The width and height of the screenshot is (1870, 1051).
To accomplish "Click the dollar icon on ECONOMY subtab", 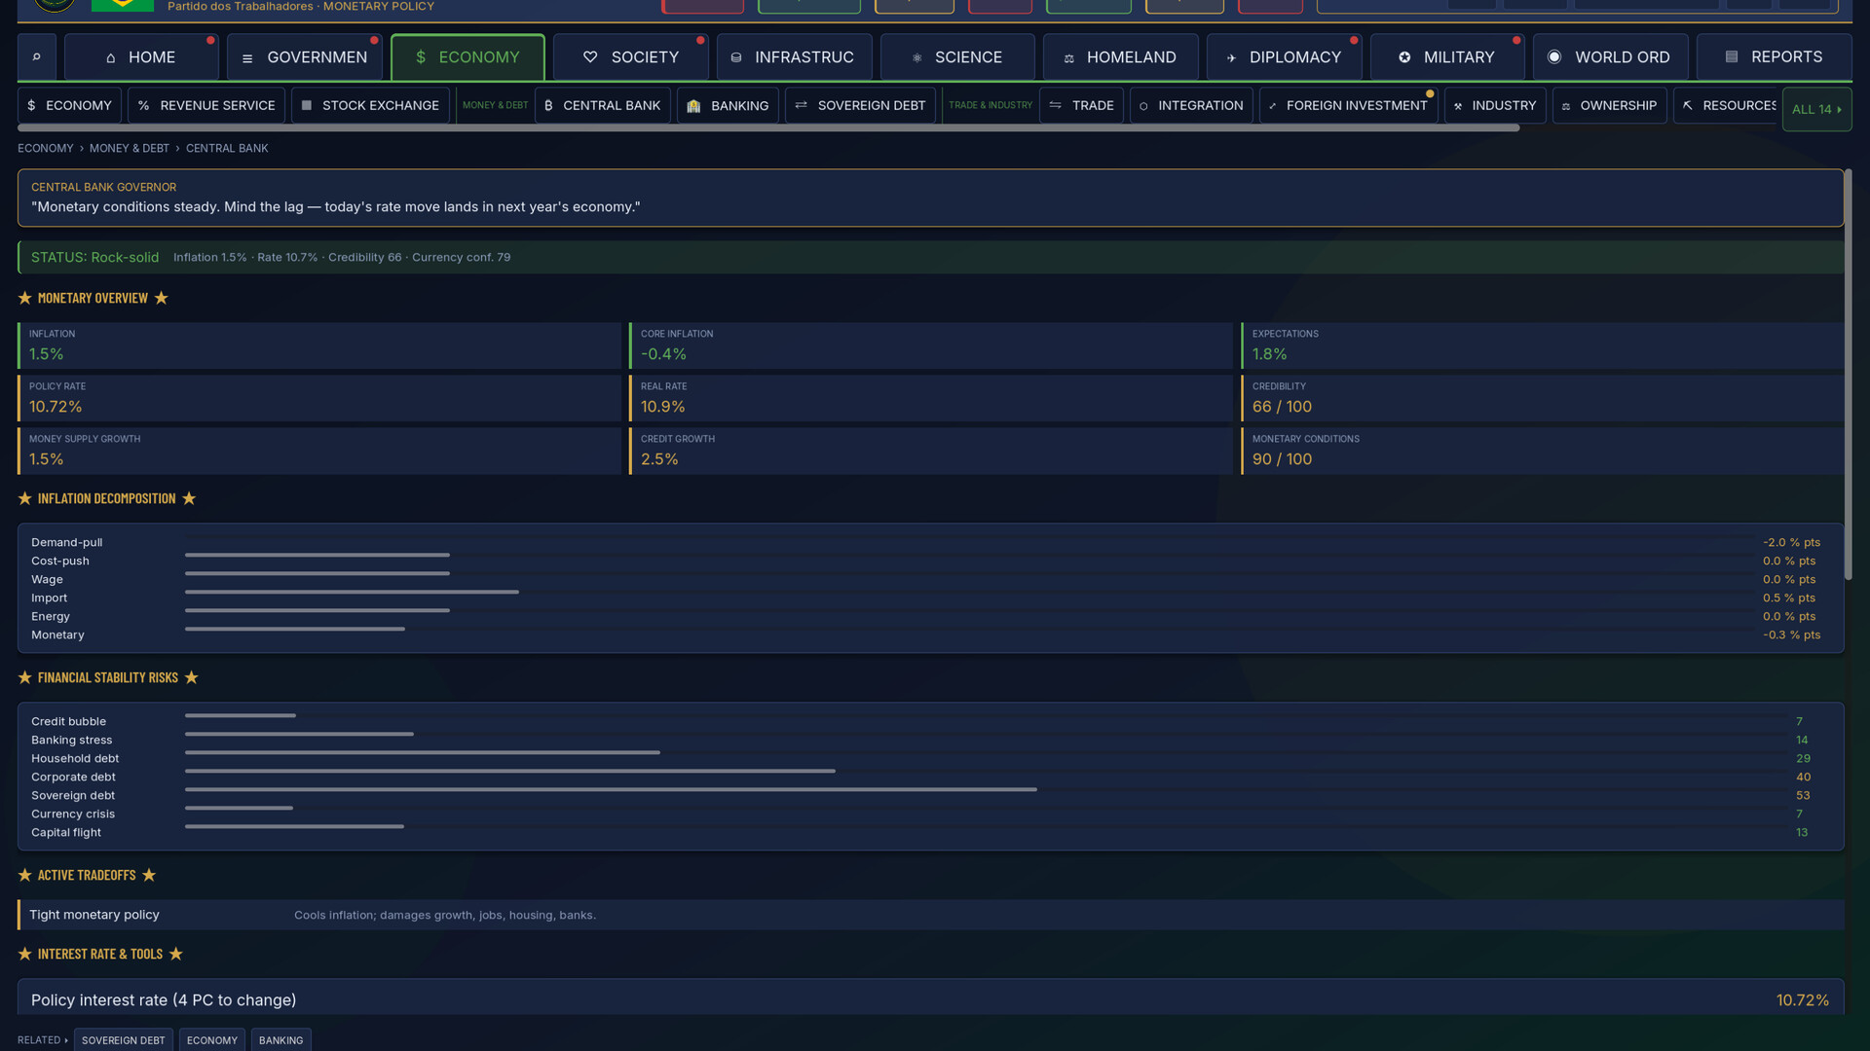I will tap(31, 105).
